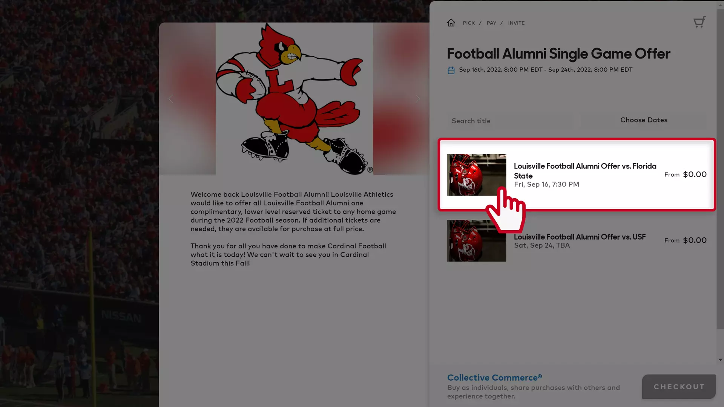Select the INVITE breadcrumb step

(x=516, y=23)
